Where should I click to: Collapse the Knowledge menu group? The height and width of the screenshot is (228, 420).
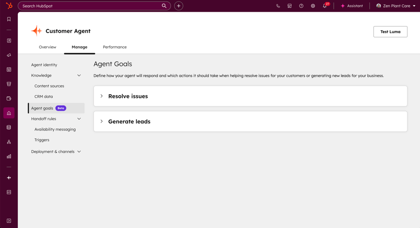pyautogui.click(x=79, y=76)
